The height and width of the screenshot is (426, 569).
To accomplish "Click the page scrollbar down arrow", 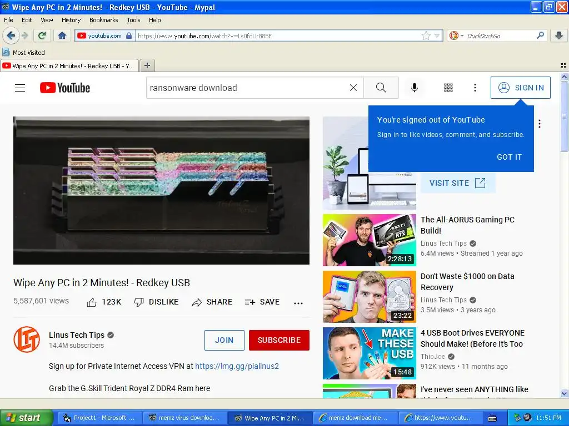I will tap(564, 393).
